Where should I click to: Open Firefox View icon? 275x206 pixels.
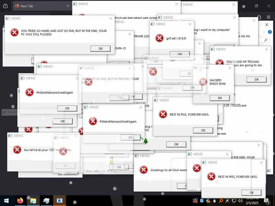coord(5,6)
